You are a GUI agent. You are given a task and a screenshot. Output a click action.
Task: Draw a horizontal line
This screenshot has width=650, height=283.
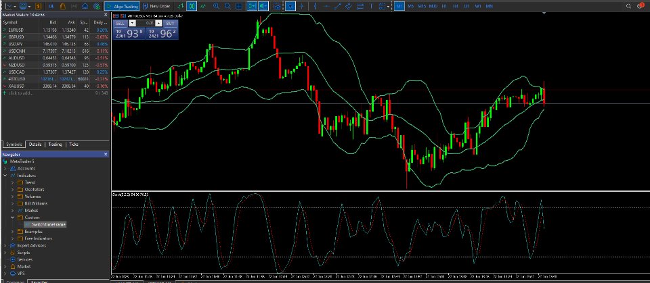(326, 6)
